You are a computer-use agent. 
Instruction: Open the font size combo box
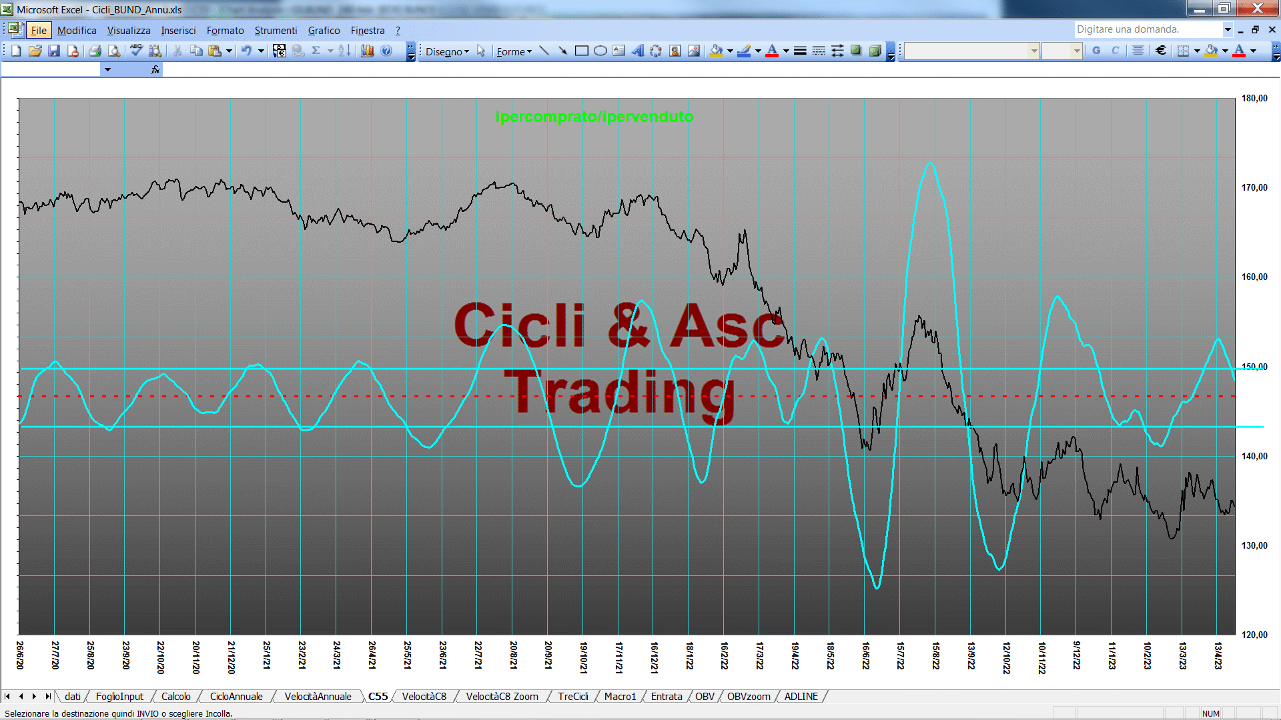1061,51
